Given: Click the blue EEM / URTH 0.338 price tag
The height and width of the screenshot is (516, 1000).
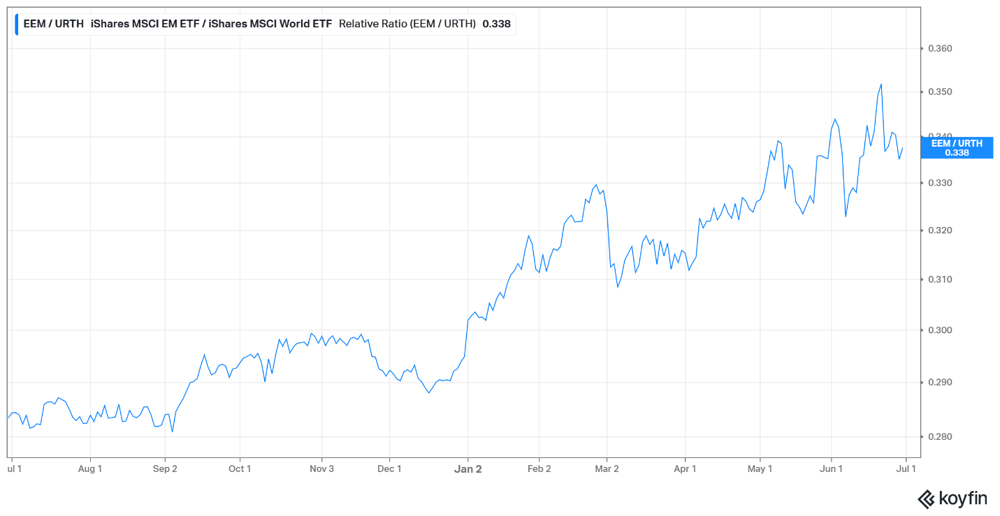Looking at the screenshot, I should click(x=958, y=147).
